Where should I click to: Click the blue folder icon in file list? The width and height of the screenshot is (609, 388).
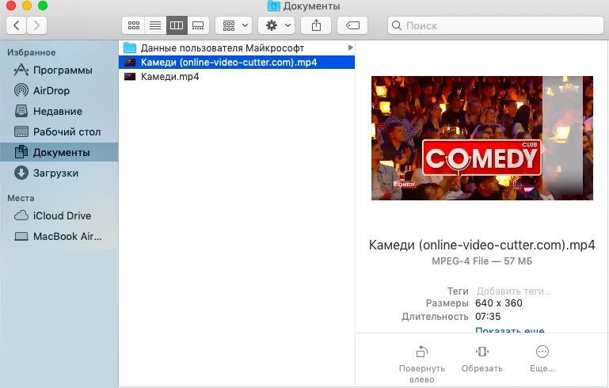(130, 48)
